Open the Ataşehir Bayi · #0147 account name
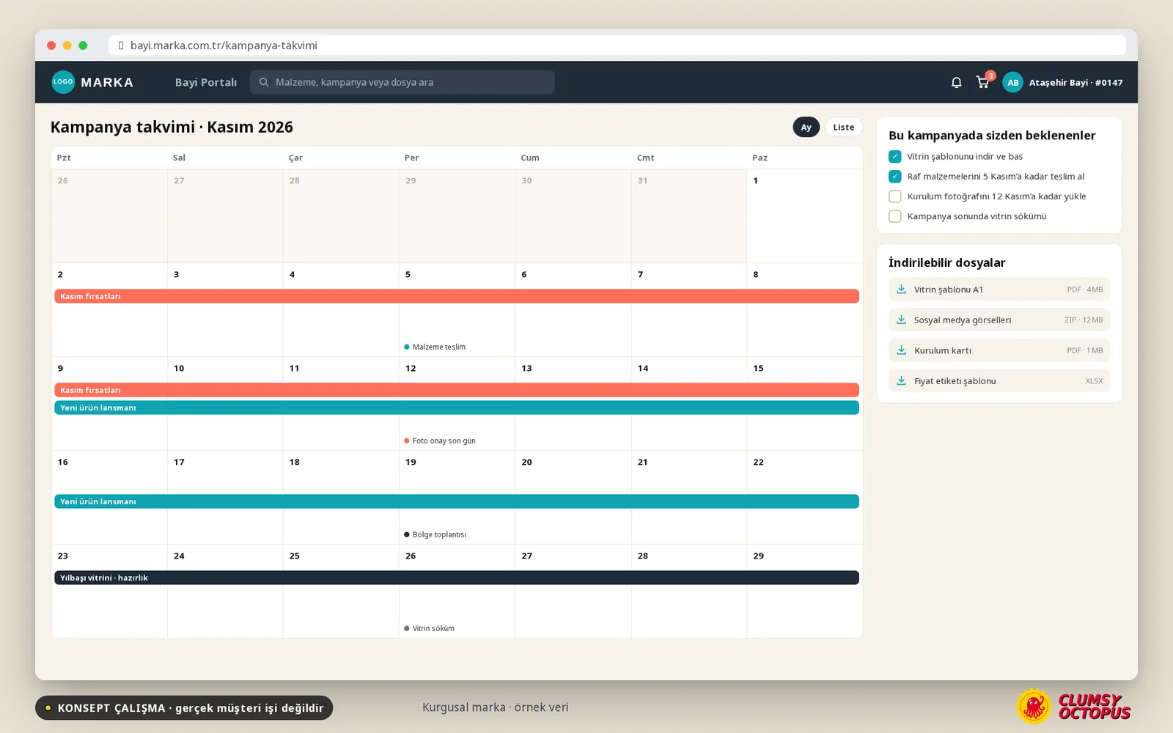The width and height of the screenshot is (1173, 733). coord(1075,83)
